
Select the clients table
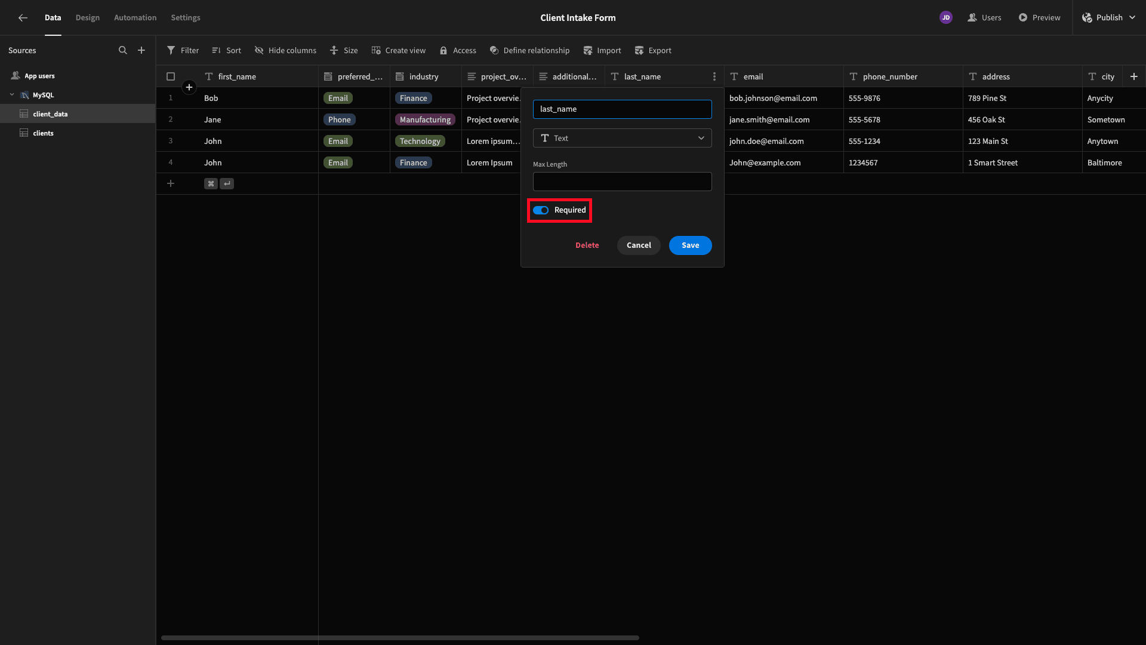pos(78,133)
